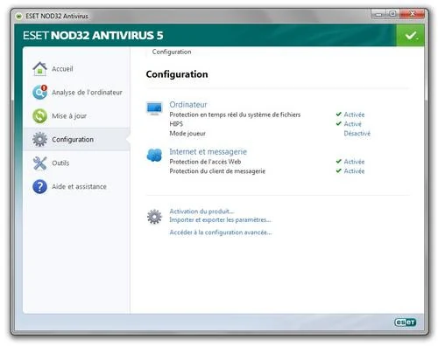Enable Mode joueur via Désactivé link

click(x=357, y=134)
